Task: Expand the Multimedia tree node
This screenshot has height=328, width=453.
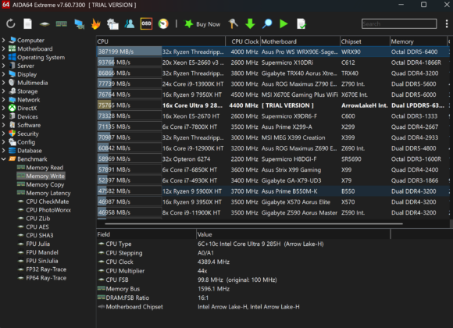Action: point(3,83)
